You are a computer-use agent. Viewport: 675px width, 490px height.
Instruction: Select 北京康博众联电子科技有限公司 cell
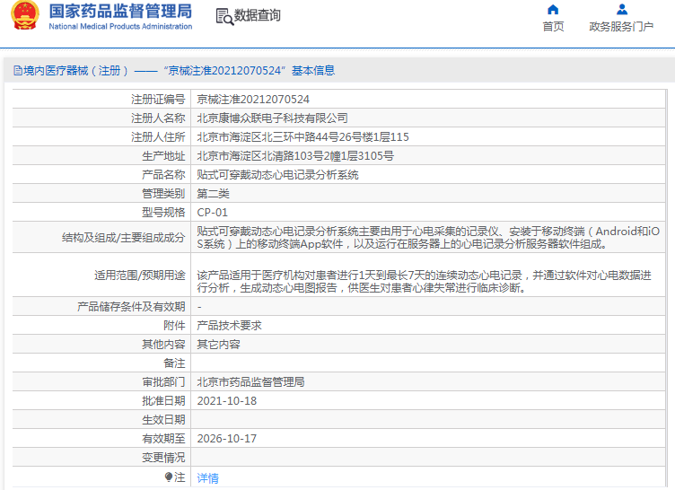click(272, 118)
